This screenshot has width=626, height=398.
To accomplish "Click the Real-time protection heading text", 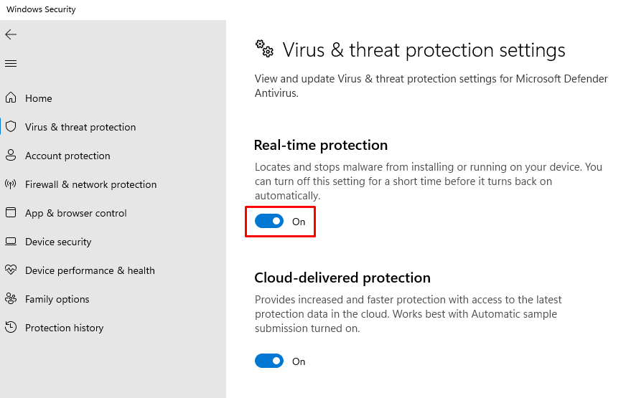I will (320, 145).
